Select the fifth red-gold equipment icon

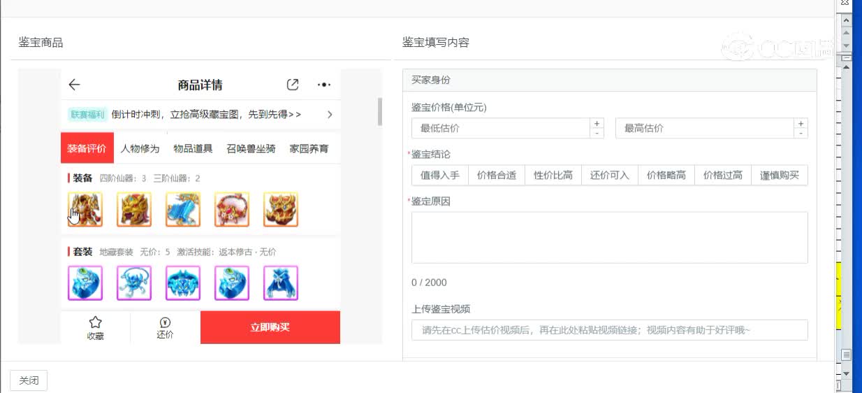pyautogui.click(x=281, y=209)
